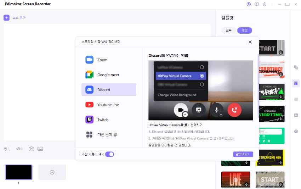This screenshot has height=189, width=301.
Task: Click the 소스 추가 label
Action: (19, 18)
